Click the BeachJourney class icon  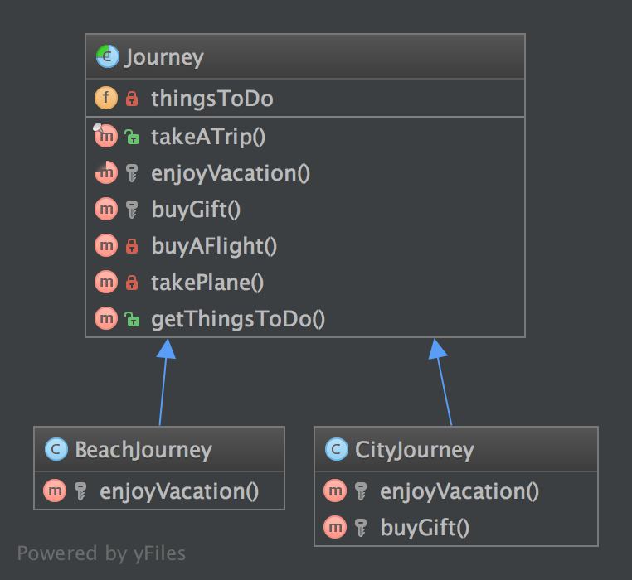click(56, 450)
